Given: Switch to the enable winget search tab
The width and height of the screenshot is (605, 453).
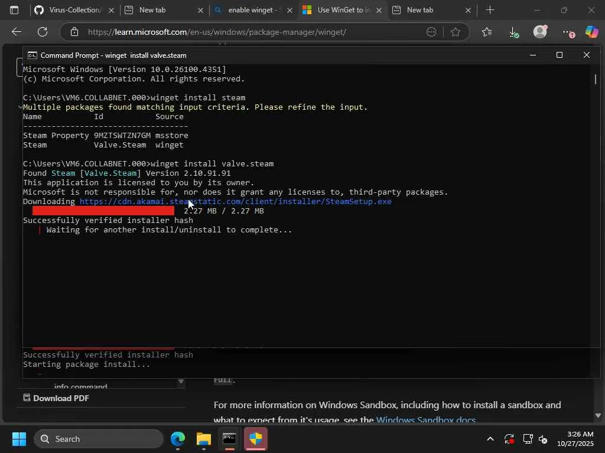Looking at the screenshot, I should [x=253, y=10].
